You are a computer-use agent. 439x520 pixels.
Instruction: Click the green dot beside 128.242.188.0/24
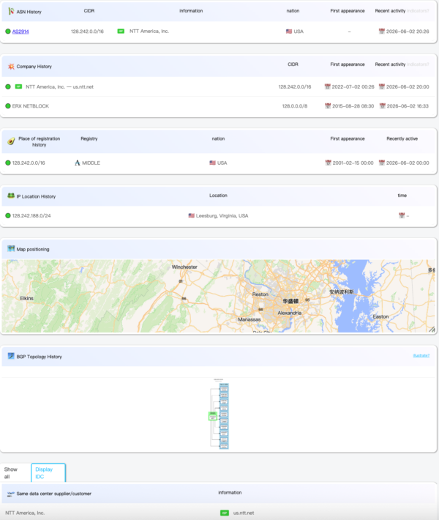(x=8, y=215)
